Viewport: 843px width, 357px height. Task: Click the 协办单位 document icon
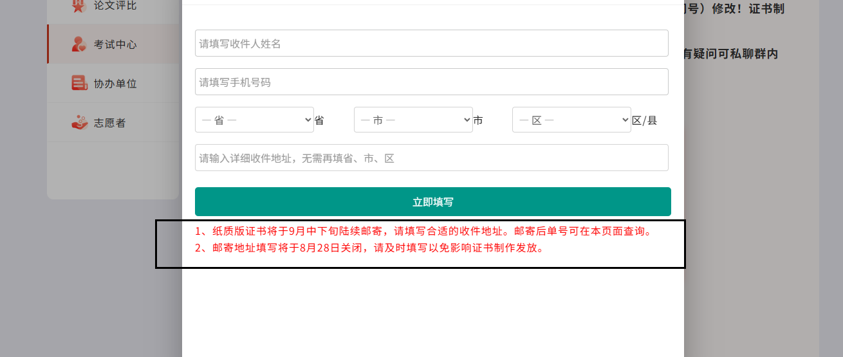(79, 83)
